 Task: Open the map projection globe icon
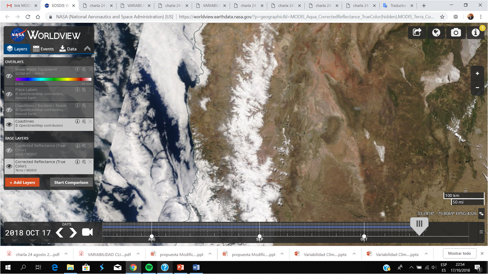(x=436, y=32)
